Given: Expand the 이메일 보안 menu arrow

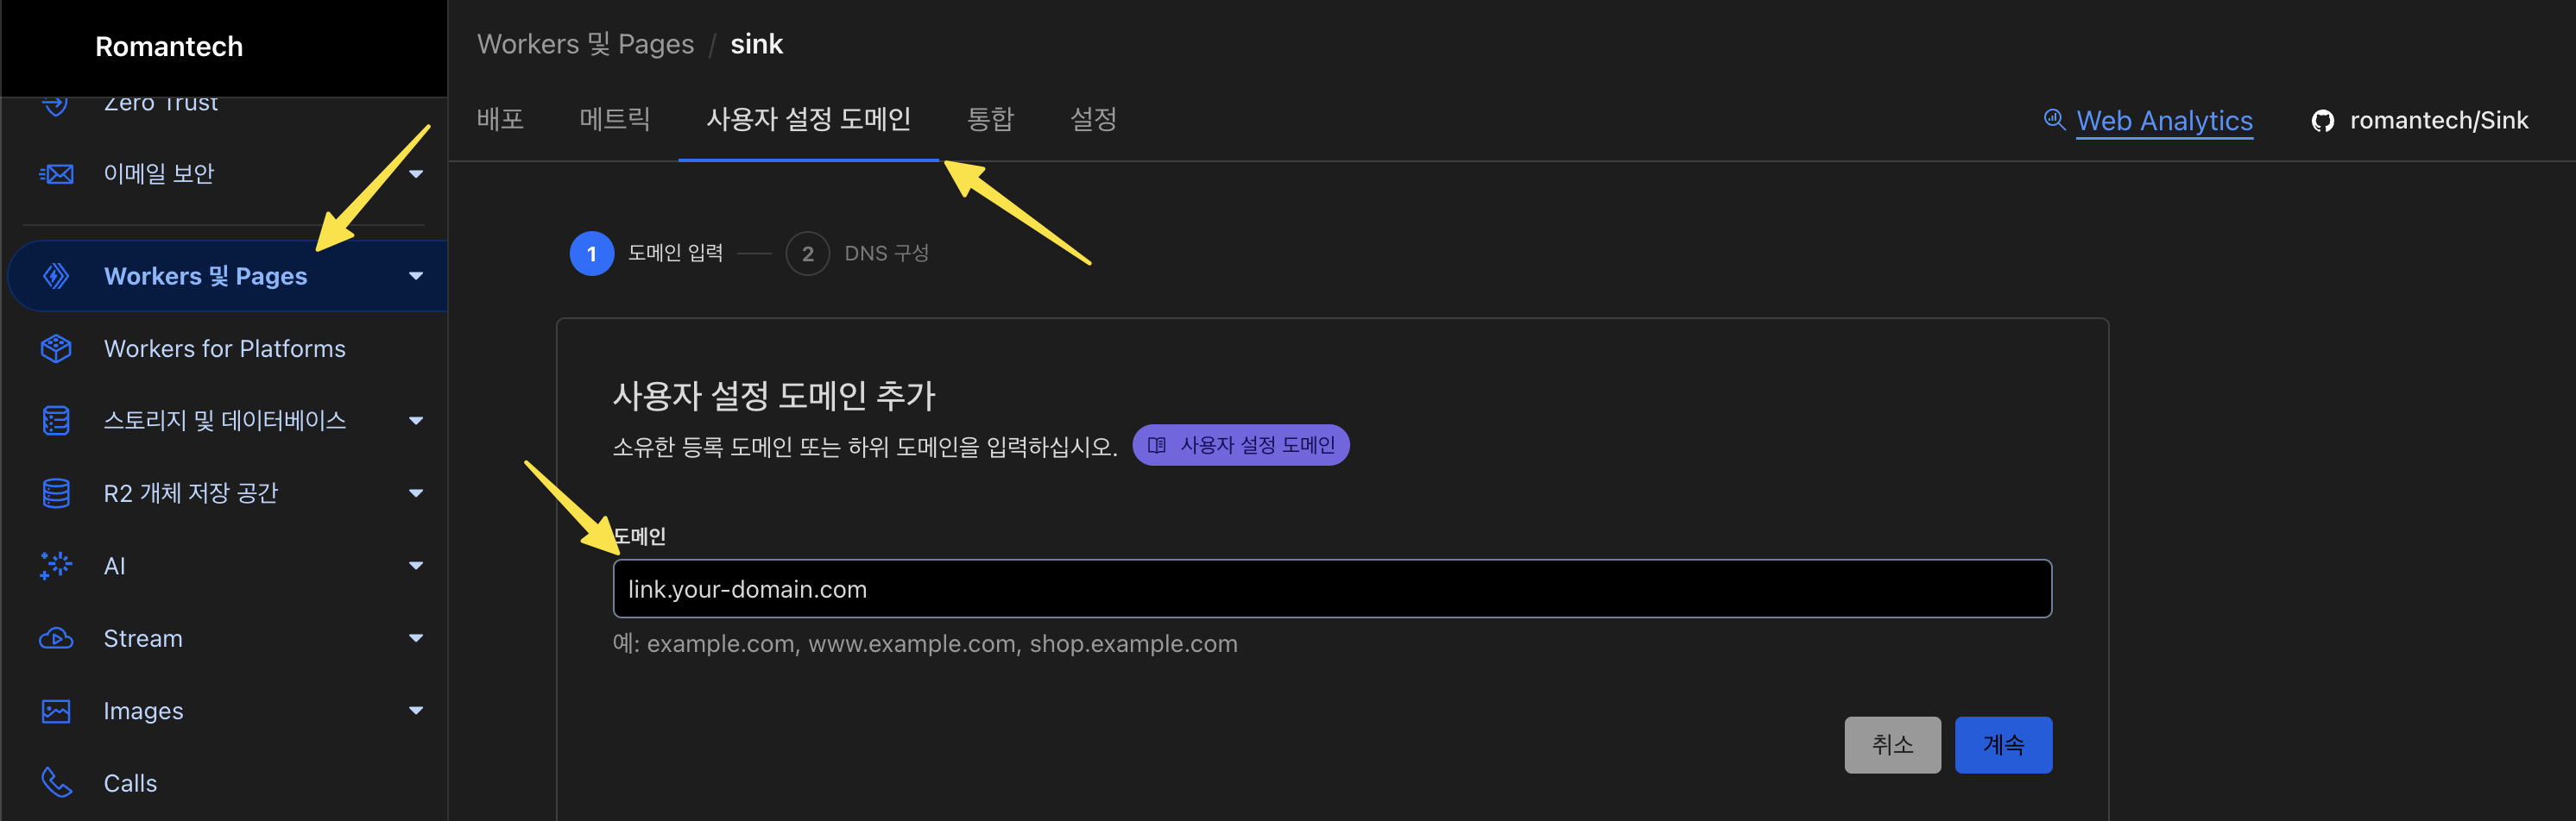Looking at the screenshot, I should [x=416, y=174].
